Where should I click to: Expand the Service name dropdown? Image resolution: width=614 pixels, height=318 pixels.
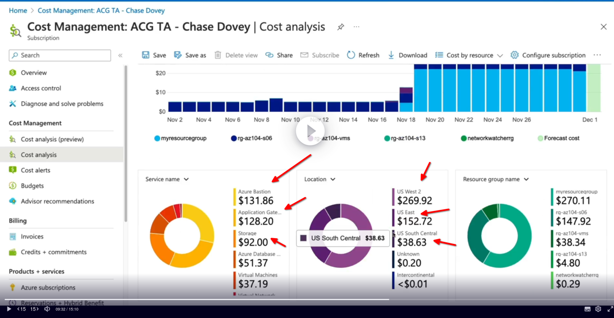coord(167,179)
